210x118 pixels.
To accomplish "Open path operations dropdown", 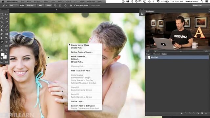I will pyautogui.click(x=55, y=6).
